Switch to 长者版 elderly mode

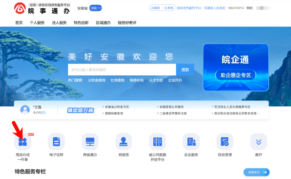coord(169,8)
